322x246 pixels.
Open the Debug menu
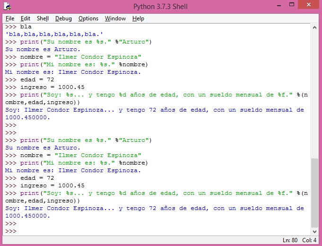coord(63,18)
